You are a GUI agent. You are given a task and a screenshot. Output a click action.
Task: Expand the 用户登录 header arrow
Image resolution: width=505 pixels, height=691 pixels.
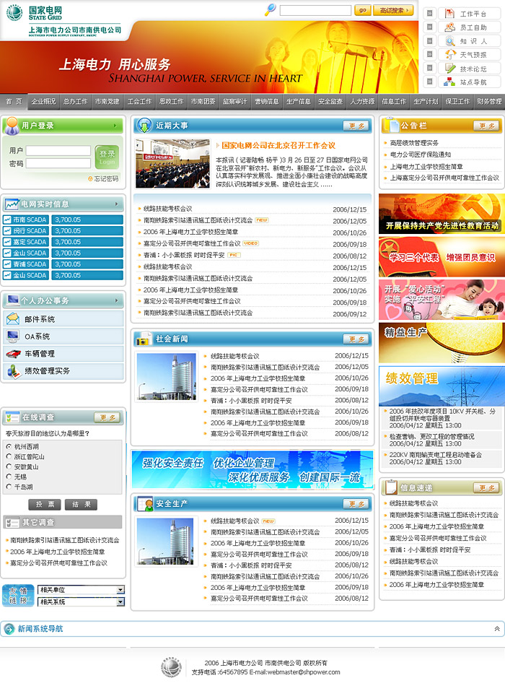pyautogui.click(x=115, y=126)
